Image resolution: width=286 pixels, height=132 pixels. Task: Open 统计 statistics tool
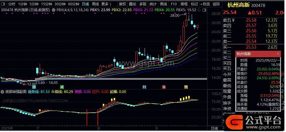click(153, 4)
